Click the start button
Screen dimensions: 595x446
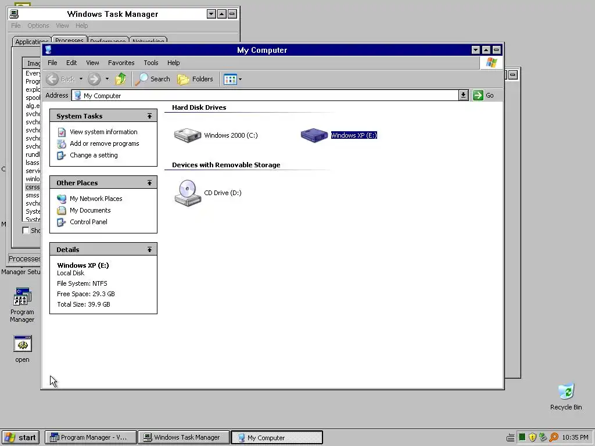tap(20, 437)
